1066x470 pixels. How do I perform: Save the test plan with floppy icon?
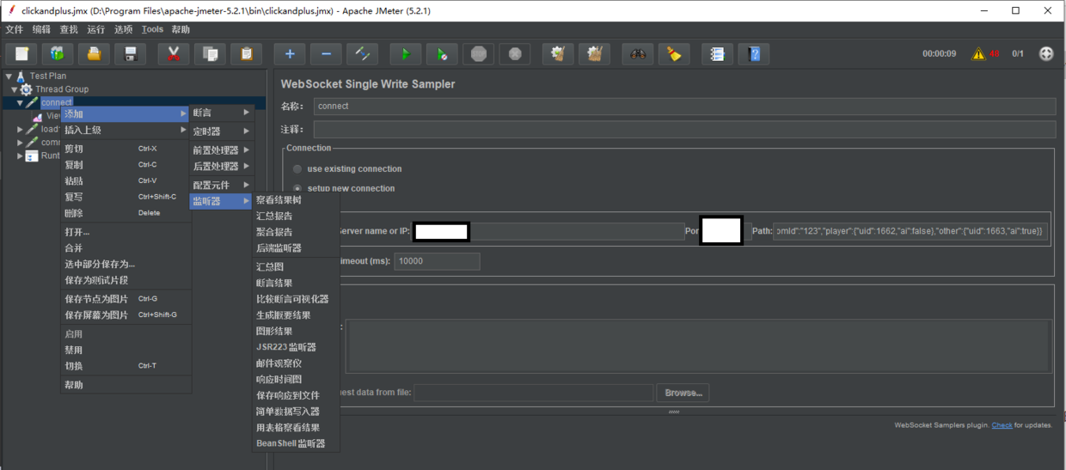(x=131, y=53)
